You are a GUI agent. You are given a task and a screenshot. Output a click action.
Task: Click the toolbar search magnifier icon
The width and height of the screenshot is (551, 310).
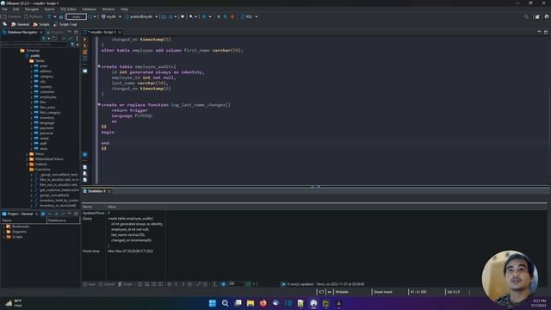point(526,16)
